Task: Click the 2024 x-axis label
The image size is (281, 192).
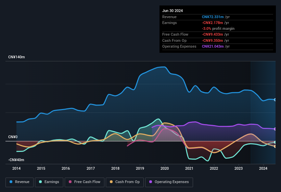Action: click(263, 168)
